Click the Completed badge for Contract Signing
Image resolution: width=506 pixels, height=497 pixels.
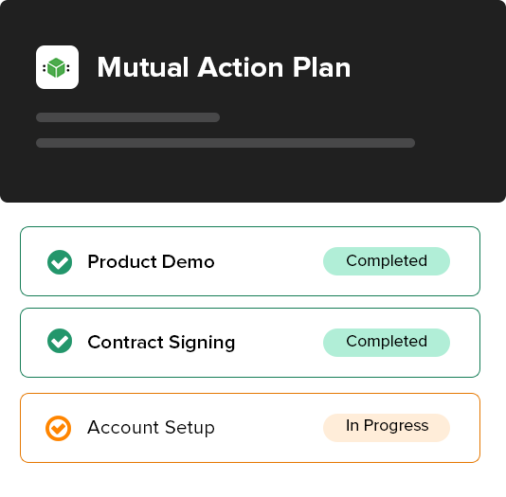387,343
